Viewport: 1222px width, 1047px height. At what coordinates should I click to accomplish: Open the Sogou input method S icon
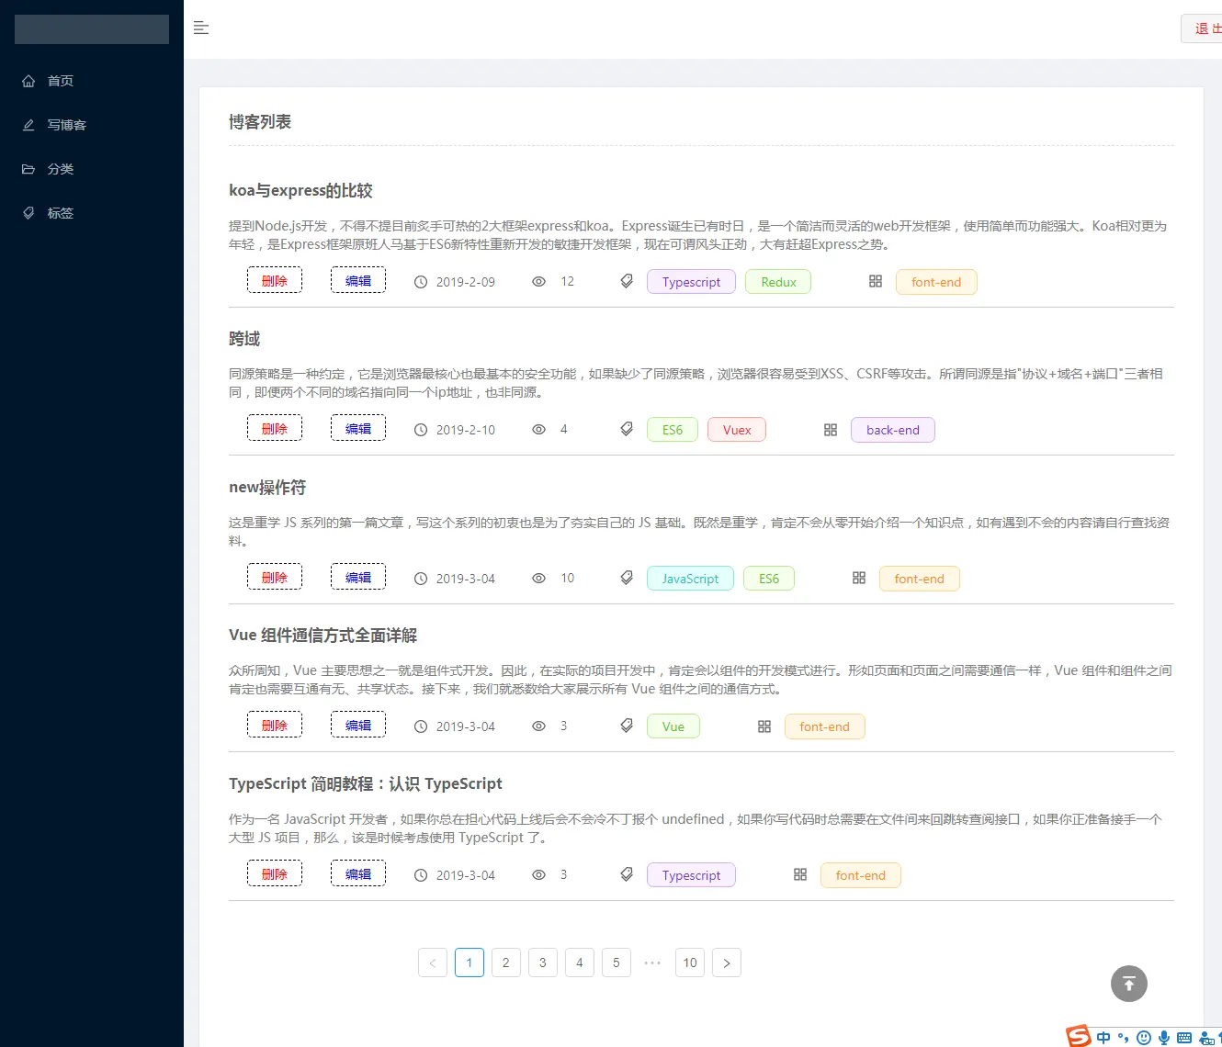[1079, 1036]
